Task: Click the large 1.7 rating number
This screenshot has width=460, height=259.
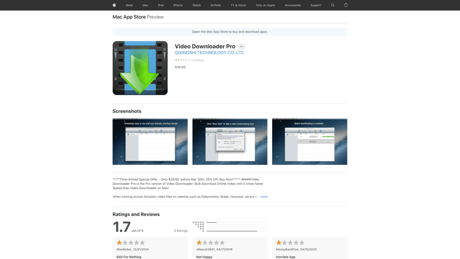Action: click(121, 227)
